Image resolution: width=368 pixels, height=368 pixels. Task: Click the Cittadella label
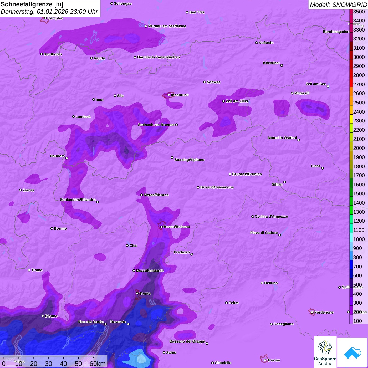pos(223,363)
